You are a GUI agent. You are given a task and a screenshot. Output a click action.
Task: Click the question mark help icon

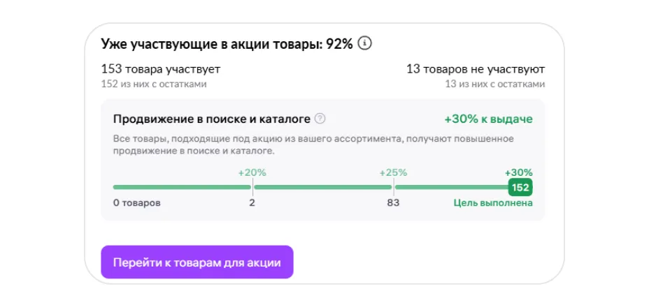click(x=320, y=119)
